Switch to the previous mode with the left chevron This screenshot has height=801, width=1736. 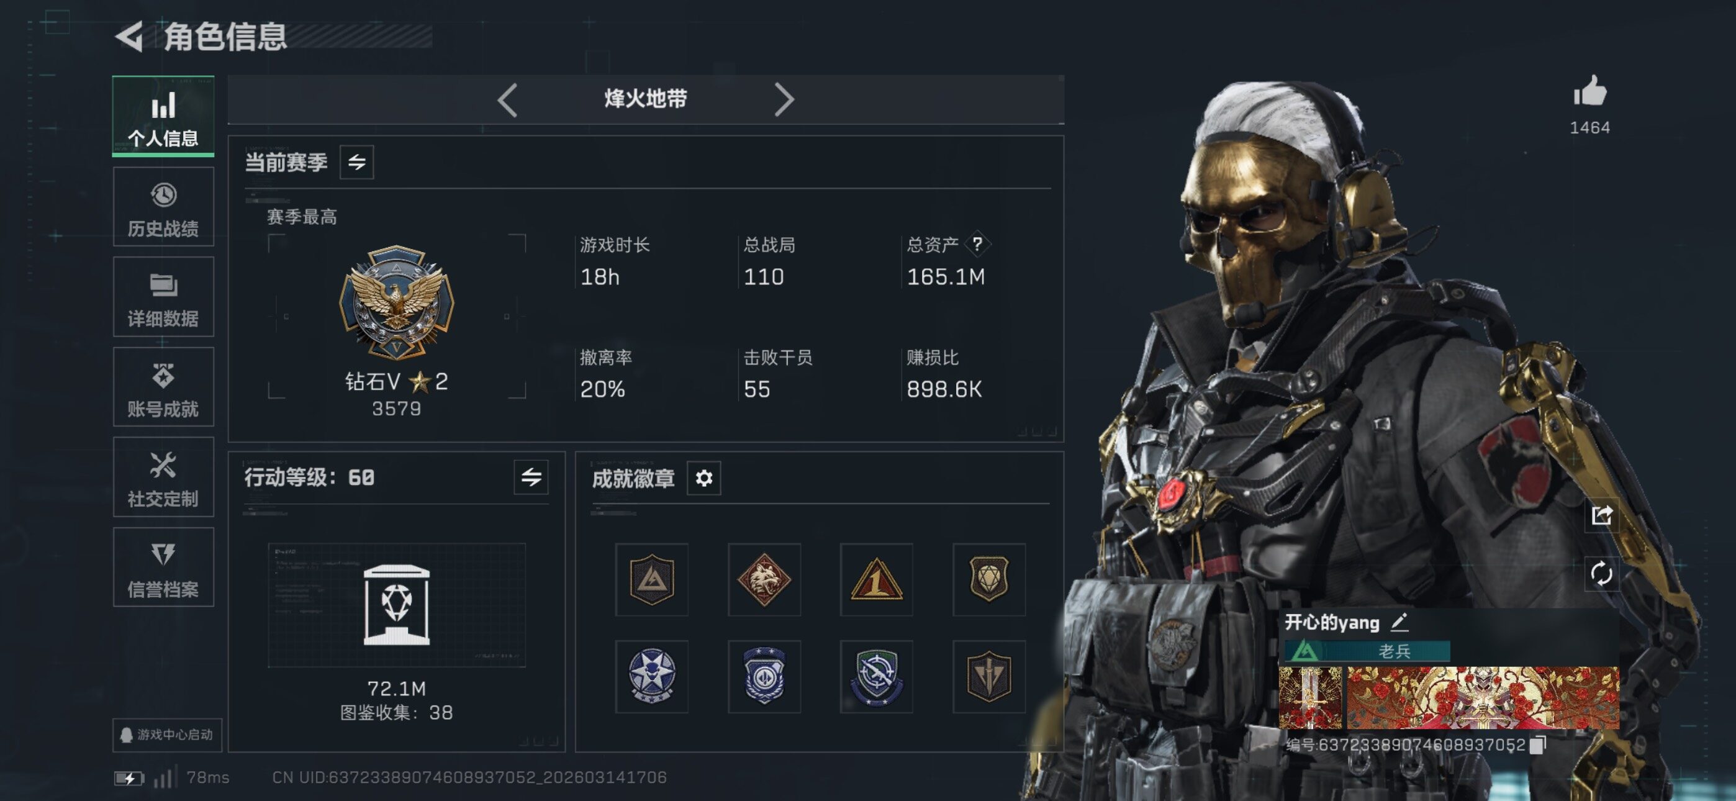[507, 100]
